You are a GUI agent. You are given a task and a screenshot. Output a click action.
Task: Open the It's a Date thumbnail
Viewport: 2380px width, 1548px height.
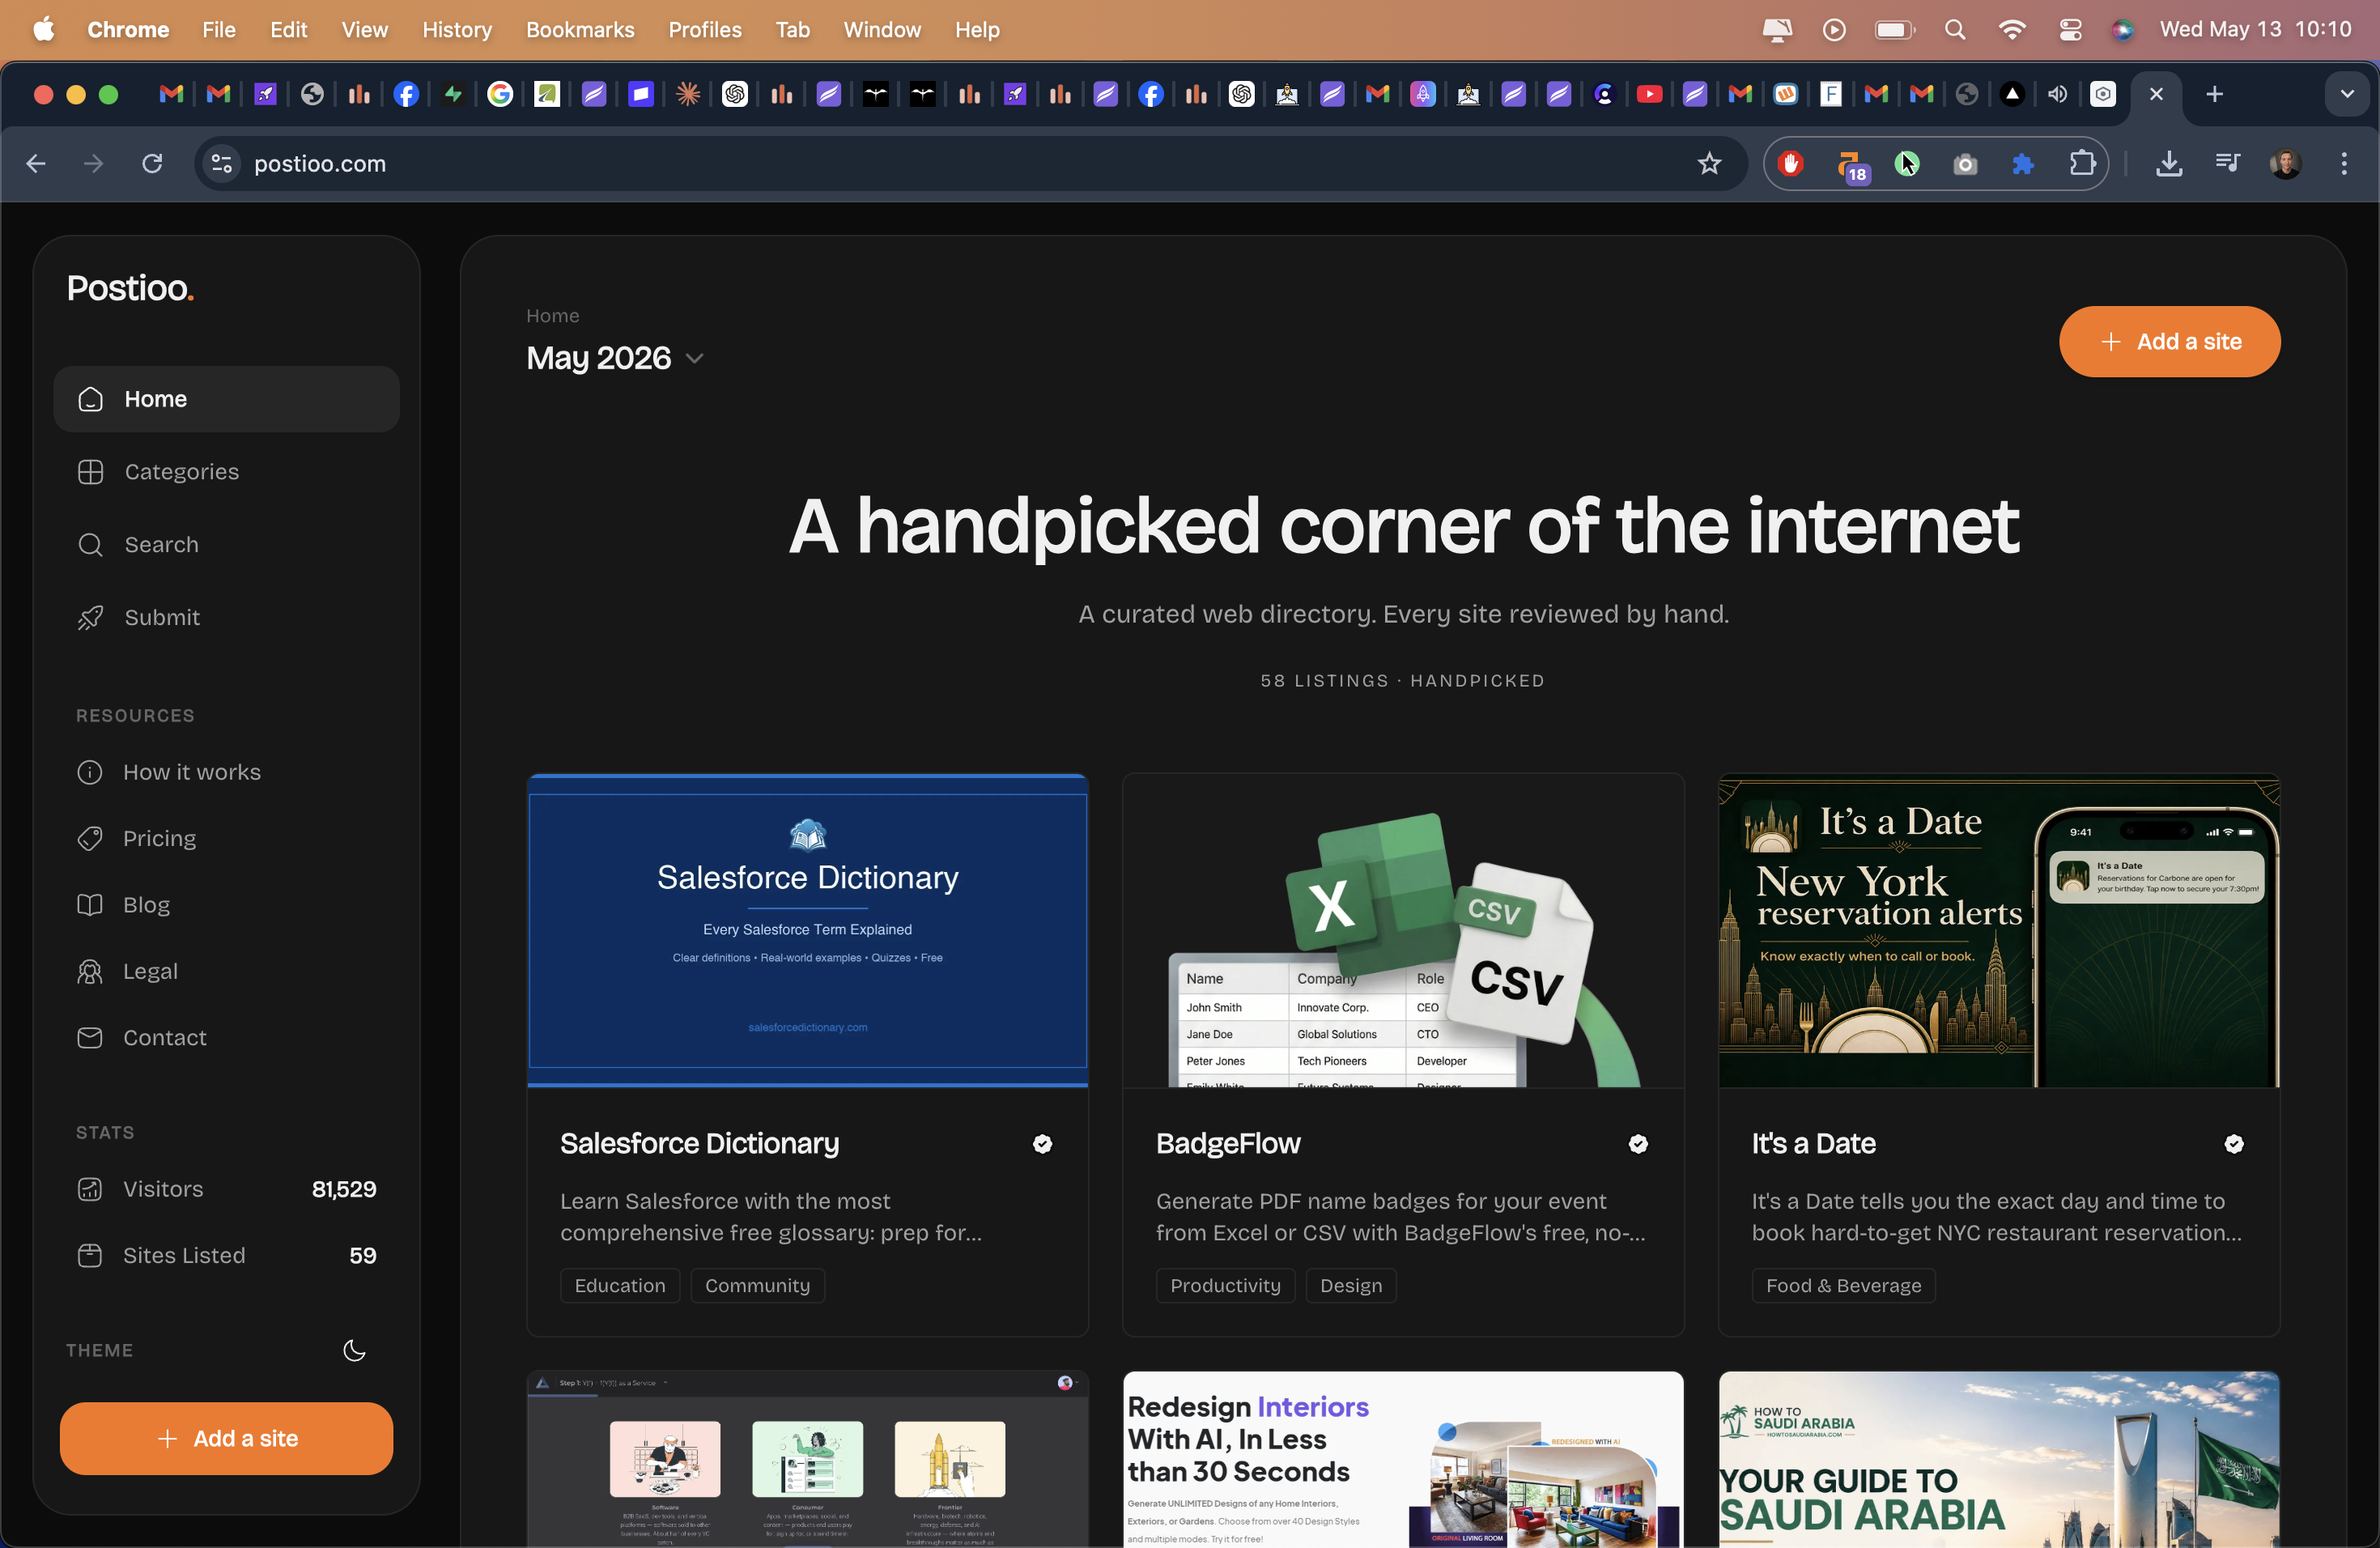1999,930
